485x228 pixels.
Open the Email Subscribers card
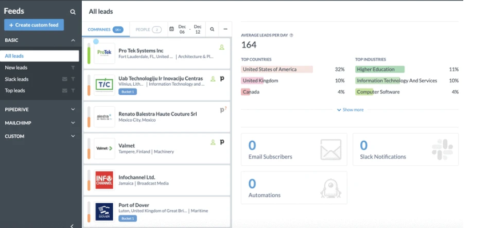pos(294,150)
